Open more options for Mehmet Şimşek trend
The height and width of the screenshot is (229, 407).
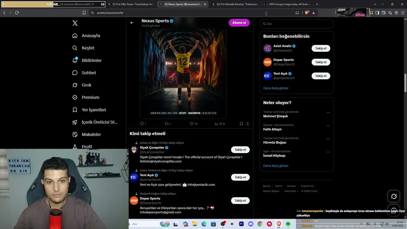328,113
